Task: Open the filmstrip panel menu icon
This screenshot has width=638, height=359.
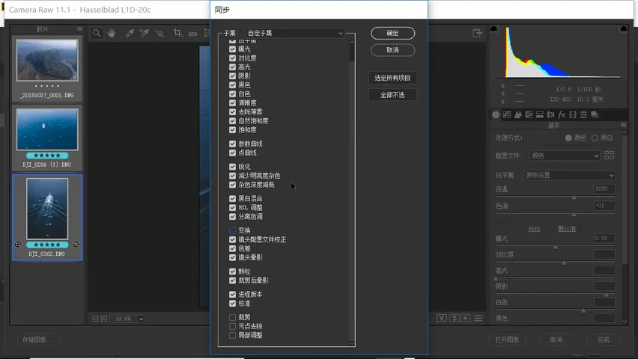Action: point(79,29)
